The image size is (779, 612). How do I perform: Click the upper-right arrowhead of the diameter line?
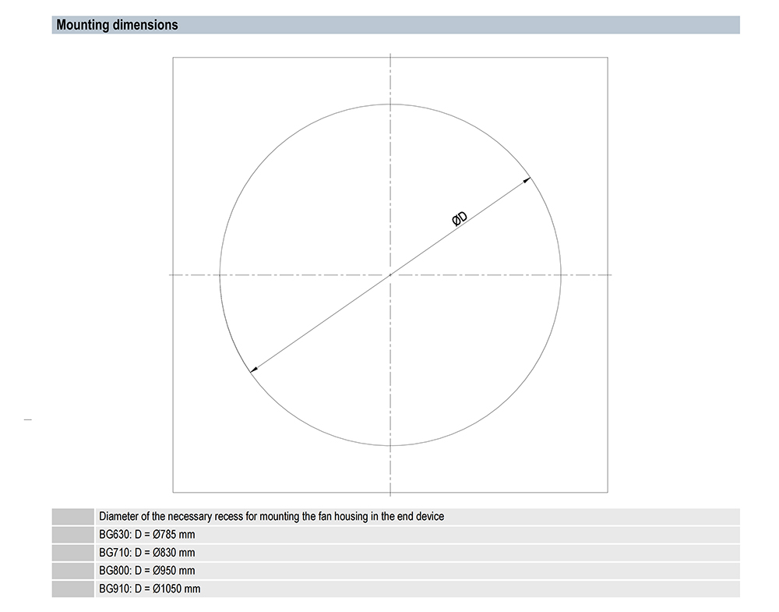[528, 180]
